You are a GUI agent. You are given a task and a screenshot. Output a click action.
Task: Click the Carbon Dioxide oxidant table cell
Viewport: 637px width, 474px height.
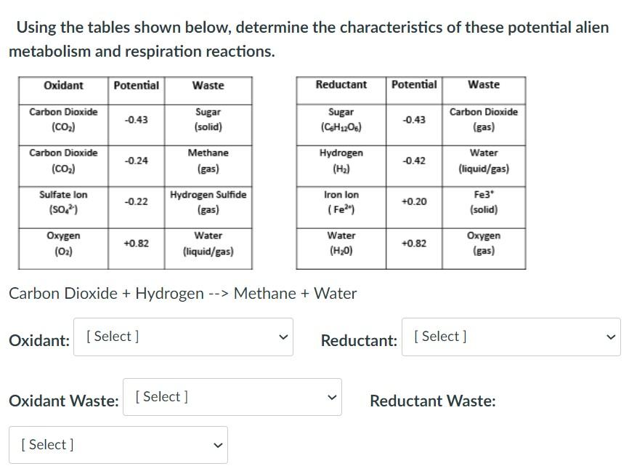[63, 120]
